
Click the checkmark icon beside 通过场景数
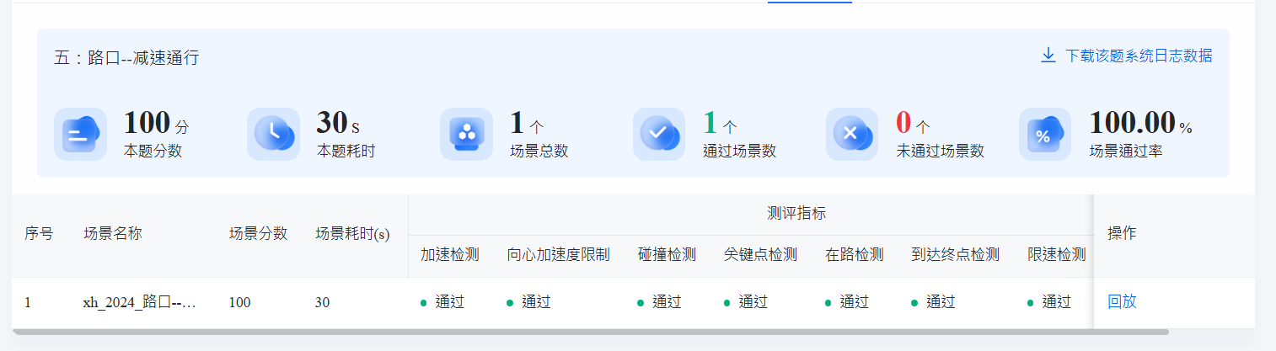(659, 134)
